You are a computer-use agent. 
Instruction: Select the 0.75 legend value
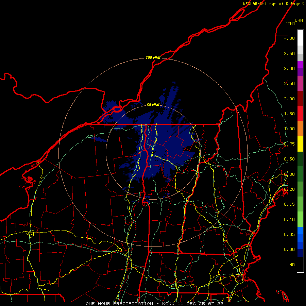pos(289,144)
